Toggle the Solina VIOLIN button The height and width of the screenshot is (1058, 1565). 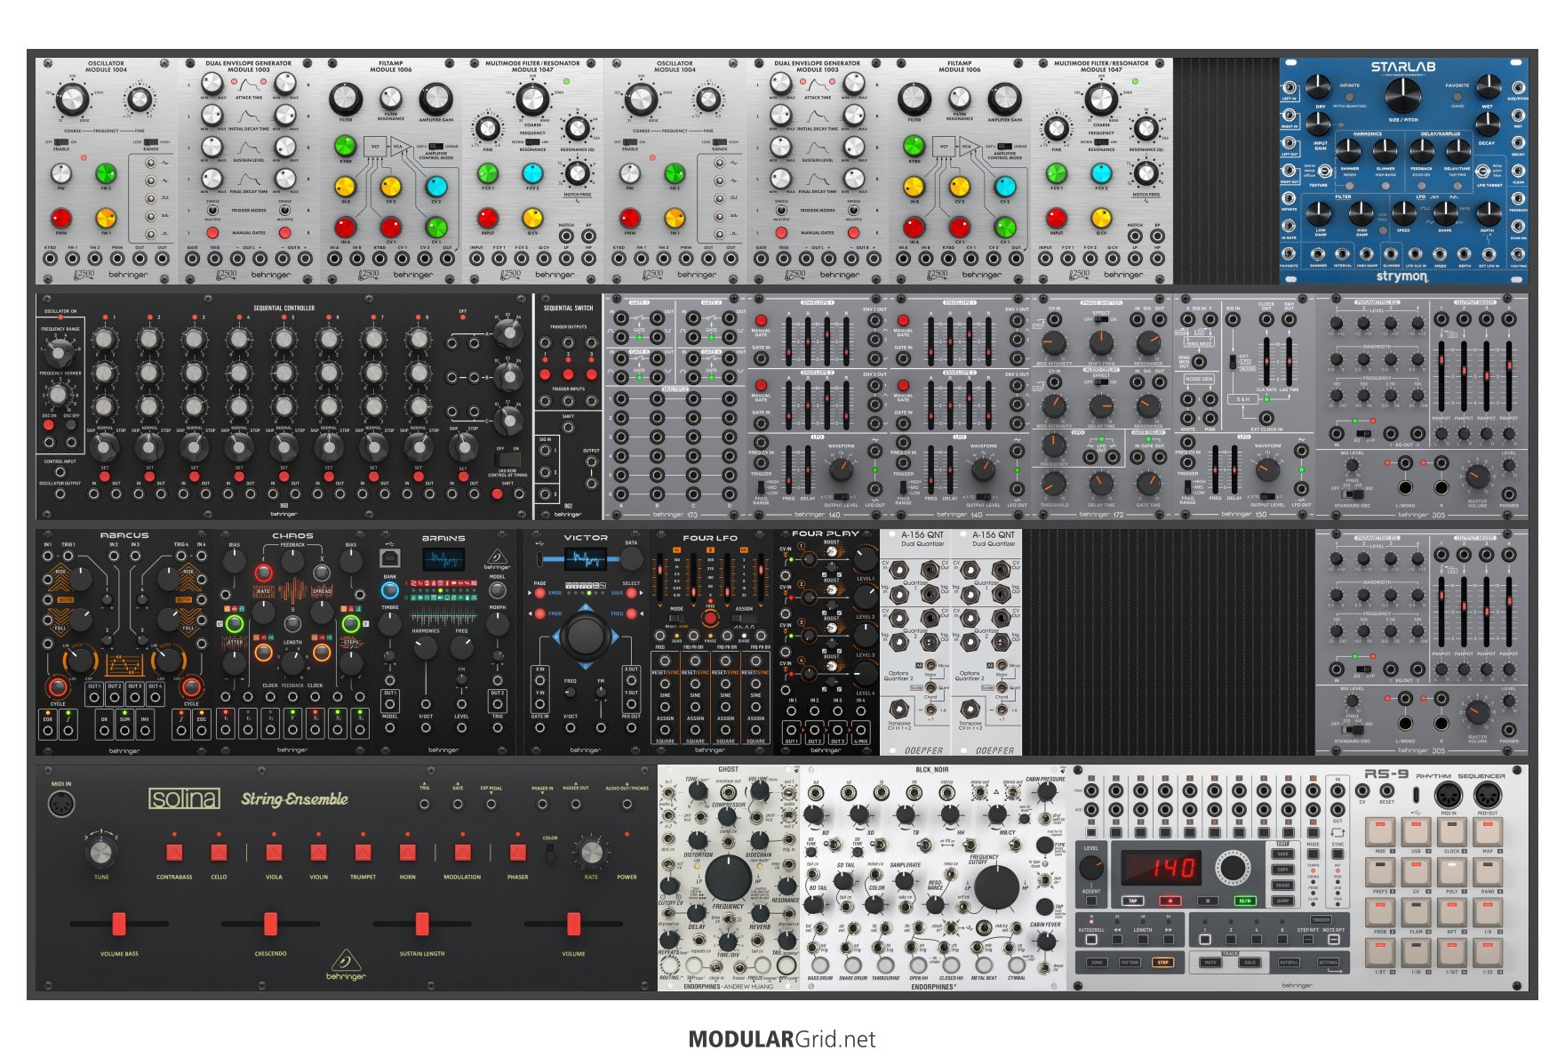click(x=318, y=852)
